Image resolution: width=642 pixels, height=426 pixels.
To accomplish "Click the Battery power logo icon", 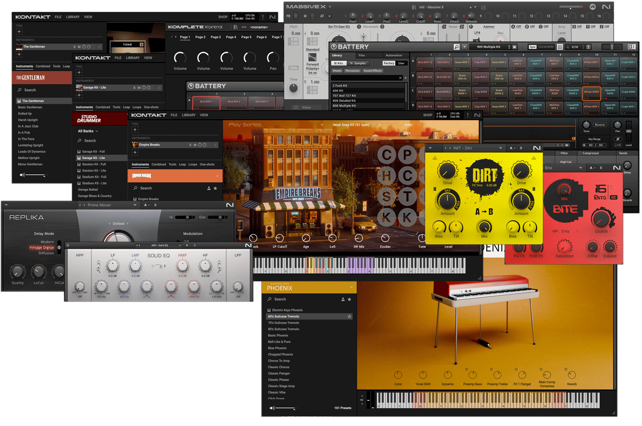I will [333, 47].
